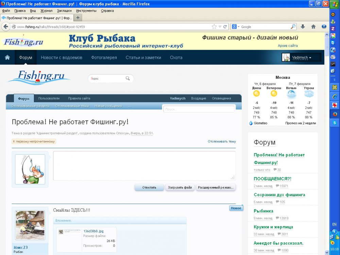
Task: Bookmark this page with the star icon
Action: tap(214, 27)
